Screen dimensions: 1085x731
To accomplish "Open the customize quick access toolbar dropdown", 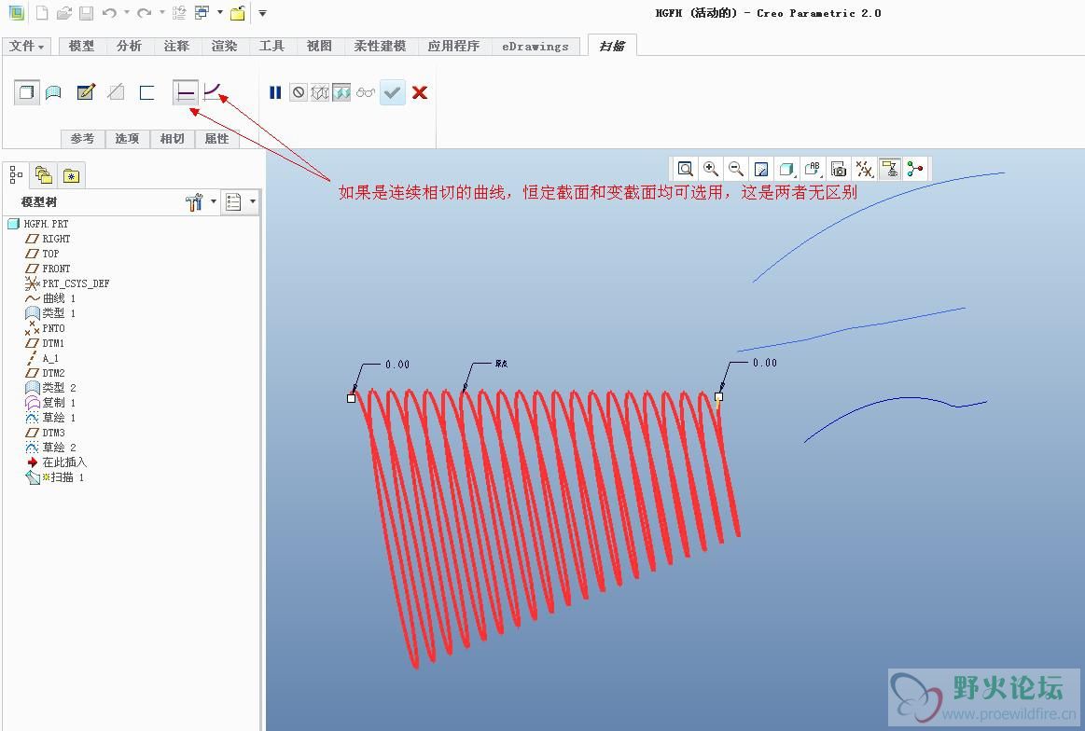I will pyautogui.click(x=262, y=12).
